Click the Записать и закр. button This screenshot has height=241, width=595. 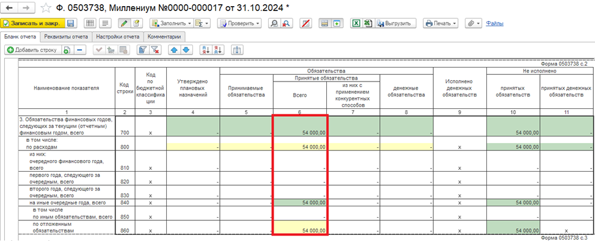click(x=32, y=23)
